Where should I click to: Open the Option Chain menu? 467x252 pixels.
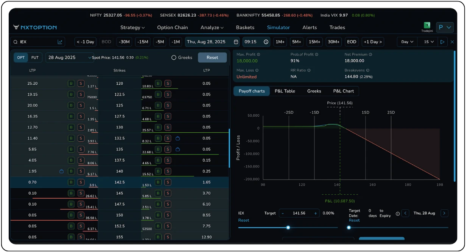[x=173, y=28]
